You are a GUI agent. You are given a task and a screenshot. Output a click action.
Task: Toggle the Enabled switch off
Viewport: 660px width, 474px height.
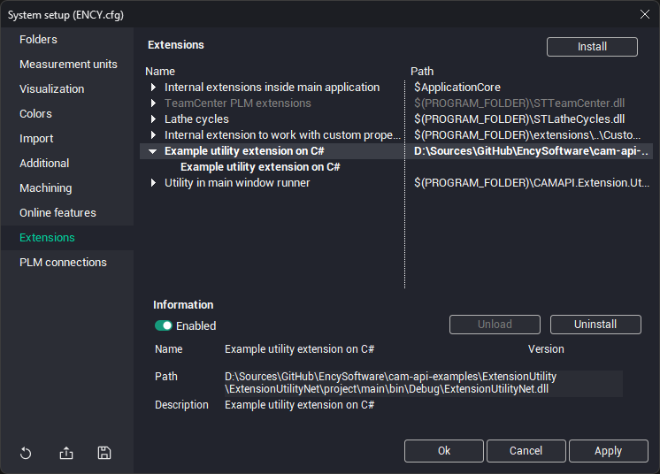tap(164, 325)
